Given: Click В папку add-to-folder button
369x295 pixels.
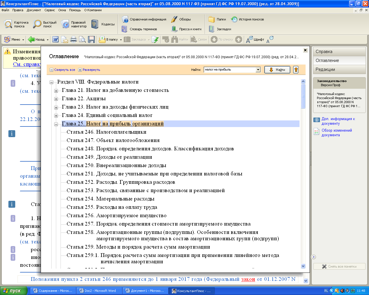Looking at the screenshot, I should pyautogui.click(x=108, y=39).
